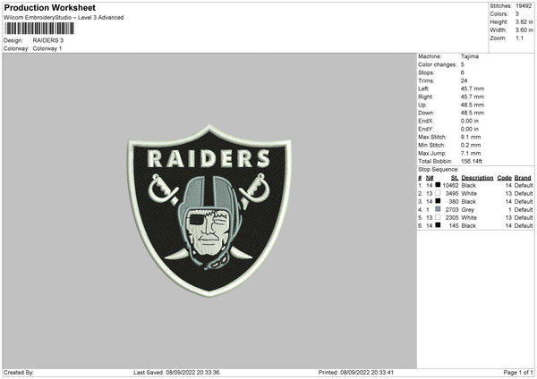Image resolution: width=537 pixels, height=379 pixels.
Task: Click the 'Page 1 of 1' footer text
Action: coord(518,372)
